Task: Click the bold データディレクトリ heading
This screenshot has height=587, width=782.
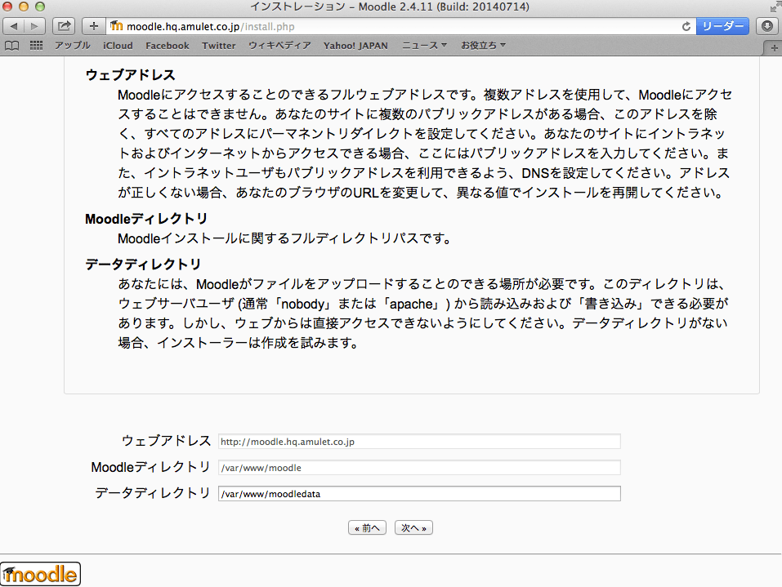Action: click(x=143, y=264)
